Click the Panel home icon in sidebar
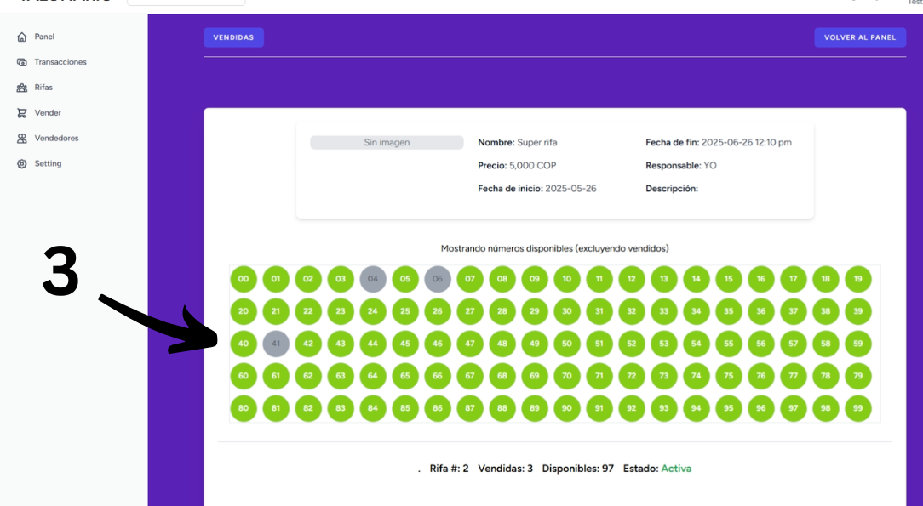The width and height of the screenshot is (923, 506). point(22,37)
